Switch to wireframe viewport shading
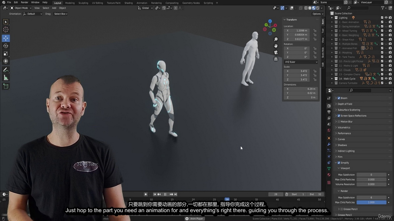Screen dimensions: 394x221 tap(306, 8)
